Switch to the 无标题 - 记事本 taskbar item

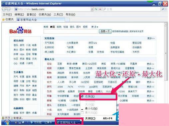[41, 122]
